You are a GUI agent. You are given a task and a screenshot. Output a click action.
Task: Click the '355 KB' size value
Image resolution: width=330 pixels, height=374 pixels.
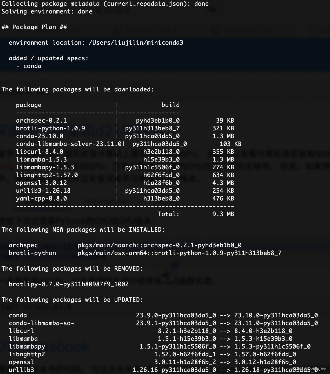tap(223, 152)
